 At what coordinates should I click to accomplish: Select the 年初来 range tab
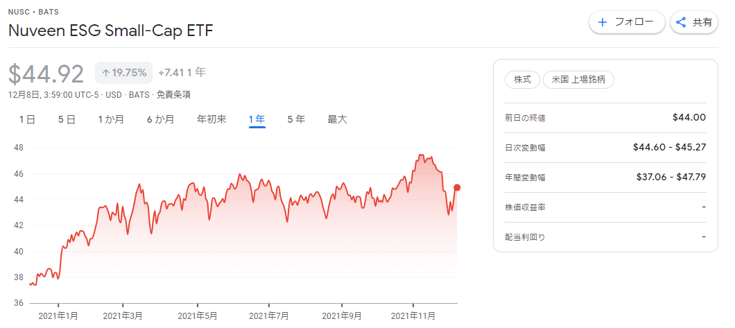tap(212, 119)
